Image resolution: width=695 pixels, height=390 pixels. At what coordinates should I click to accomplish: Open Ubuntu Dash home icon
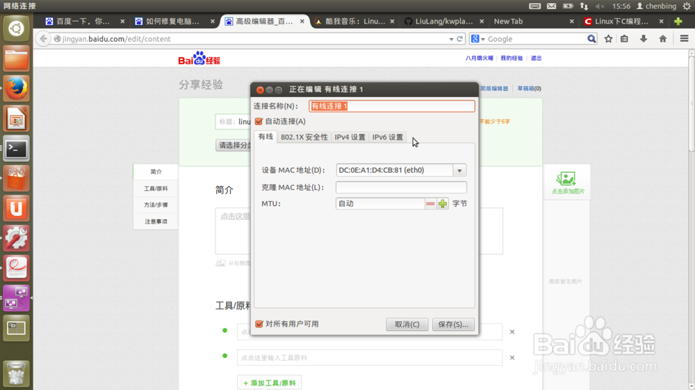[17, 28]
